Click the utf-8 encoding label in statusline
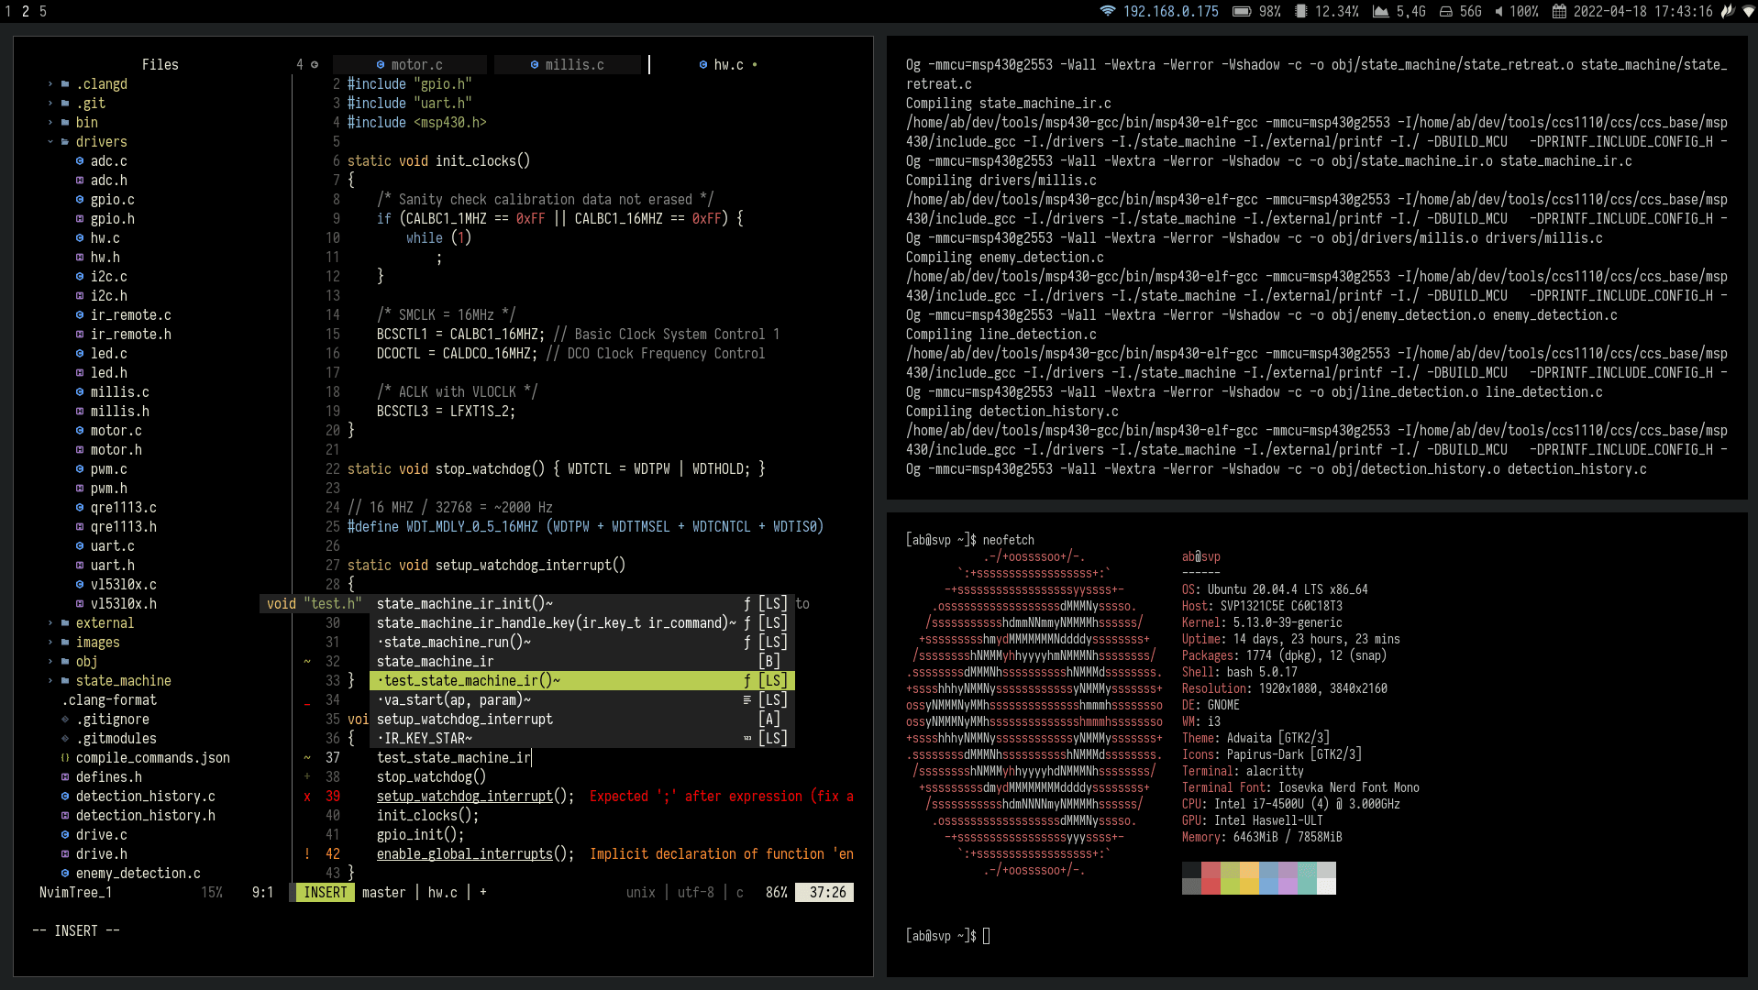This screenshot has width=1758, height=990. [695, 892]
